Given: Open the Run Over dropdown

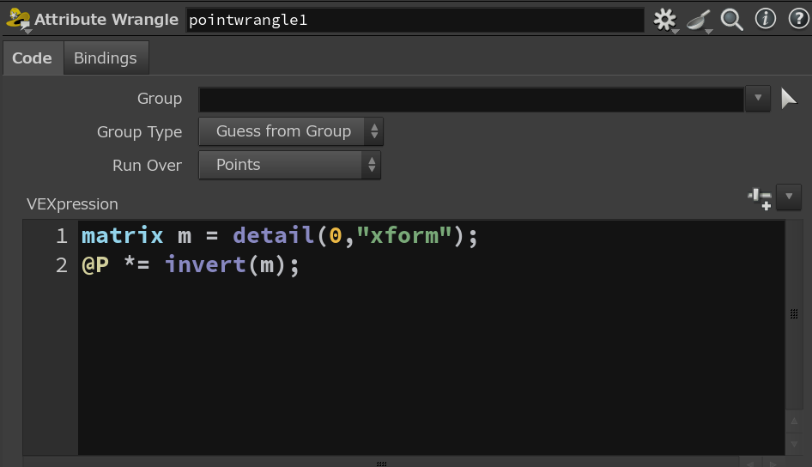Looking at the screenshot, I should (289, 165).
